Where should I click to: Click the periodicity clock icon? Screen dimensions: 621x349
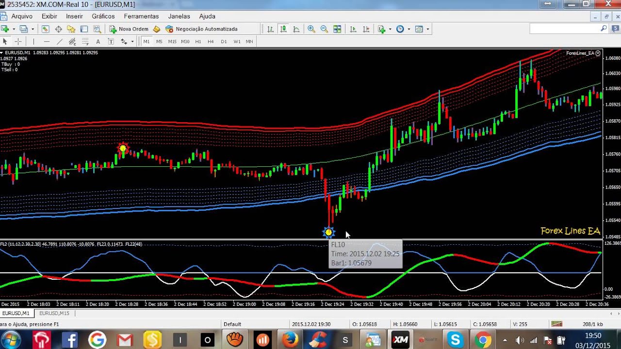click(x=400, y=29)
